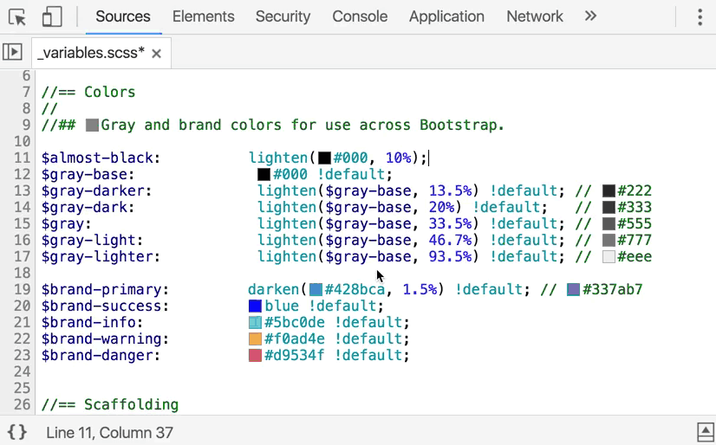Viewport: 716px width, 445px height.
Task: Pretty print with the curly braces icon
Action: tap(16, 432)
